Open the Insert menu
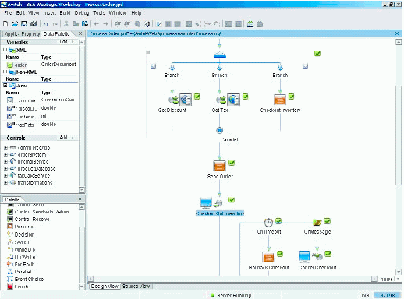This screenshot has width=404, height=299. 49,13
